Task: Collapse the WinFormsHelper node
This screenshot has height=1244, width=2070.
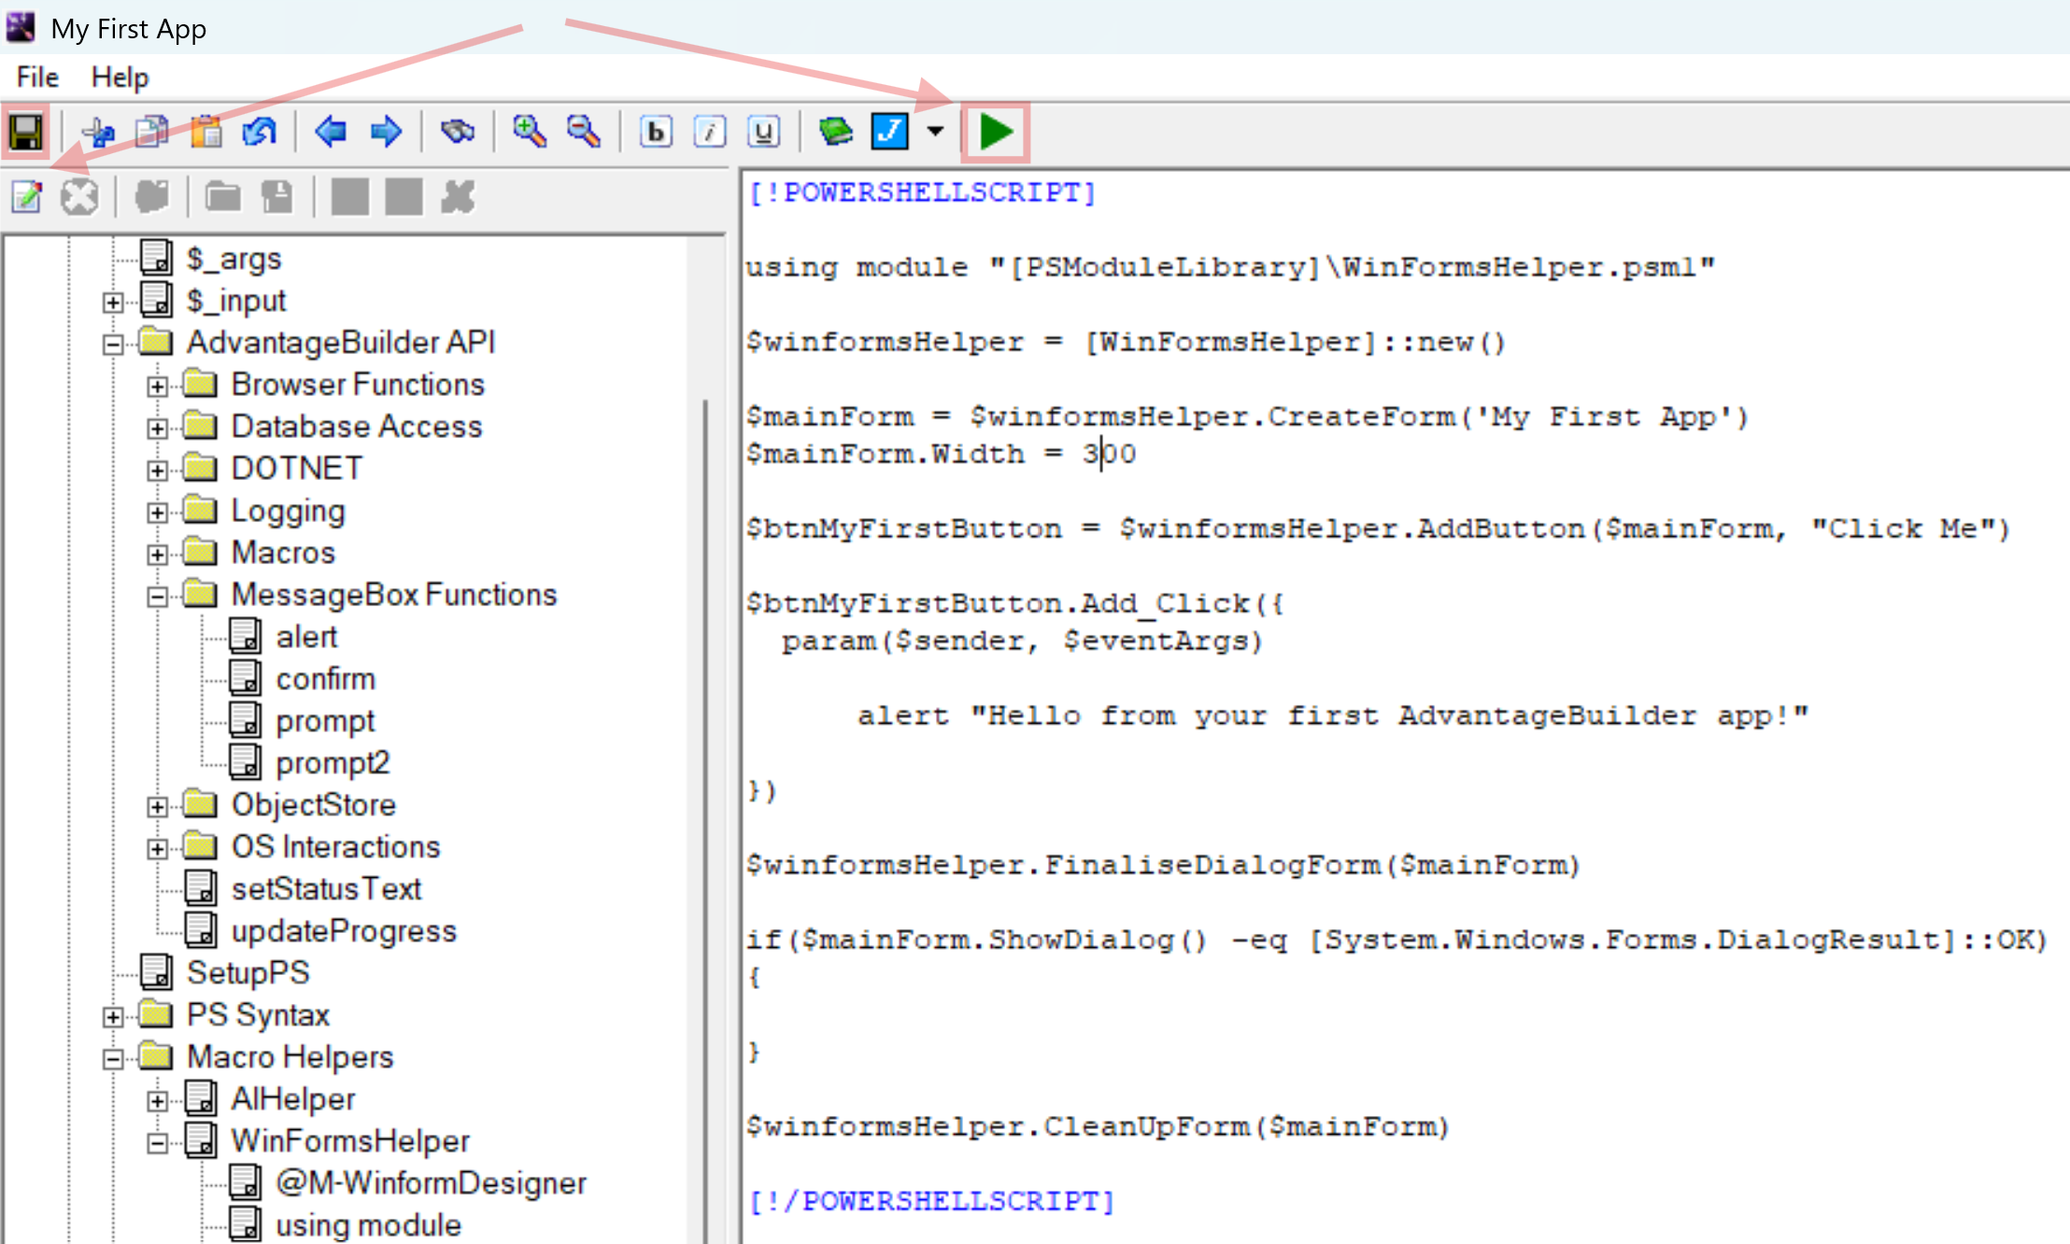Action: 158,1142
